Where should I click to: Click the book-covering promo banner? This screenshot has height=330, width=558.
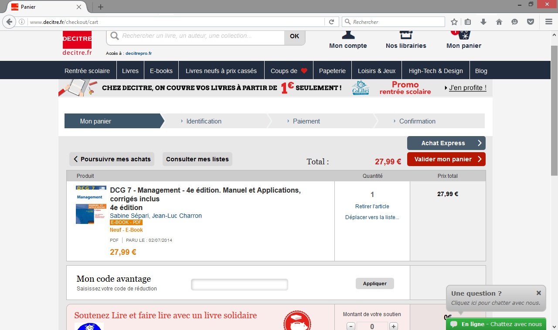(276, 88)
